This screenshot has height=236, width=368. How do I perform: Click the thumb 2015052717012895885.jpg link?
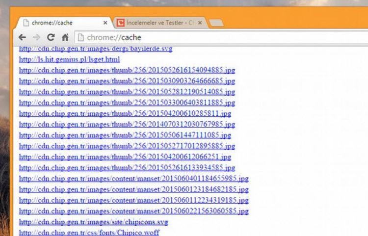127,146
